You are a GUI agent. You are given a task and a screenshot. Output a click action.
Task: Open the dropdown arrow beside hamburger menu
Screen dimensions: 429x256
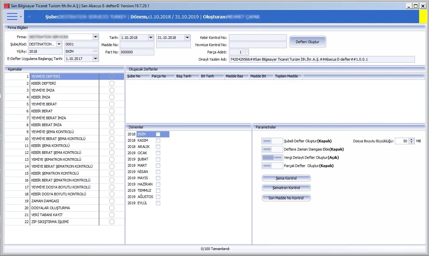tap(21, 16)
